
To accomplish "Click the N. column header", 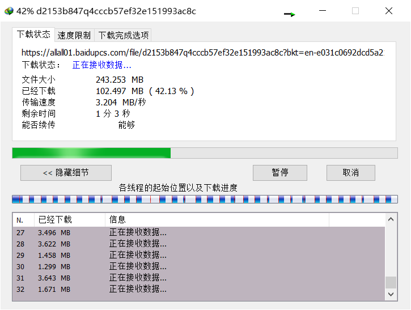I will tap(23, 220).
